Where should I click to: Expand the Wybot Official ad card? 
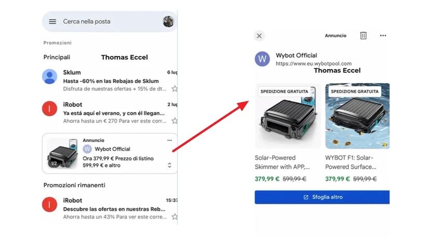click(169, 165)
